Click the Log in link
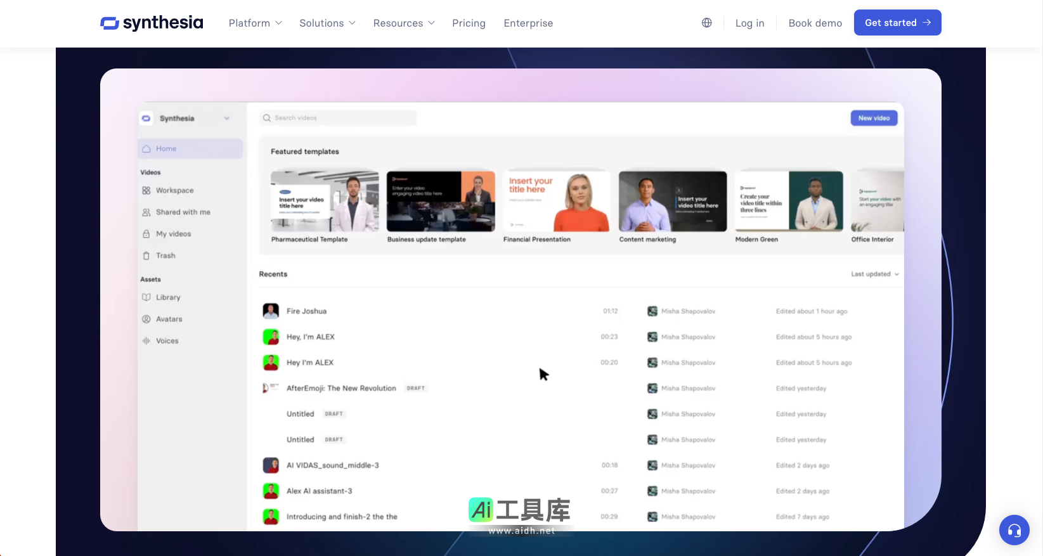This screenshot has width=1043, height=556. point(749,23)
